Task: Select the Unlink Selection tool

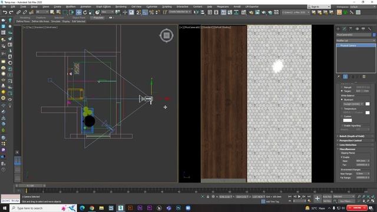Action: pyautogui.click(x=25, y=12)
